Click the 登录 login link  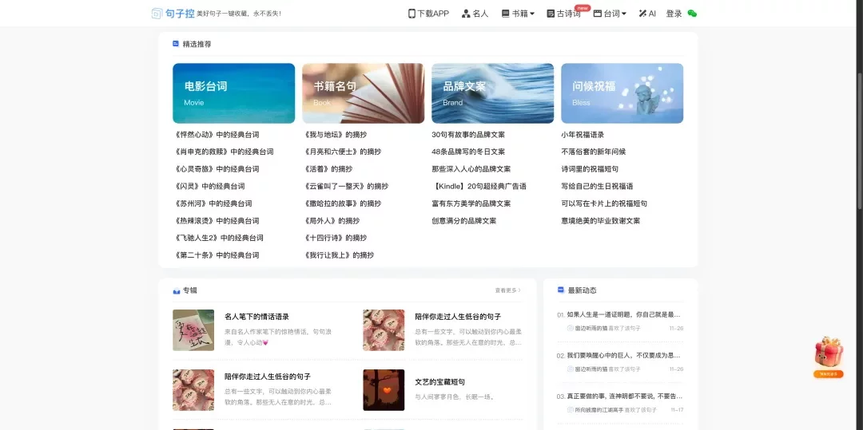coord(674,14)
